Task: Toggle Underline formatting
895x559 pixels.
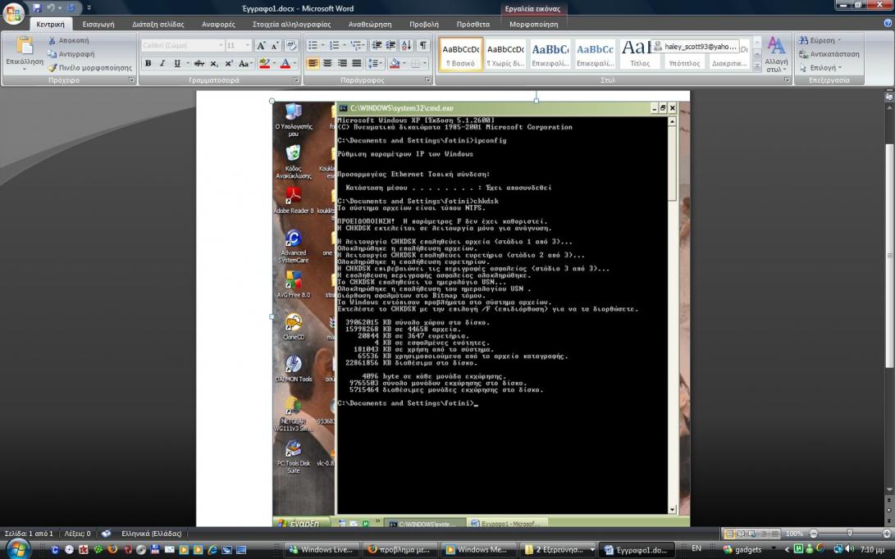Action: [x=177, y=63]
